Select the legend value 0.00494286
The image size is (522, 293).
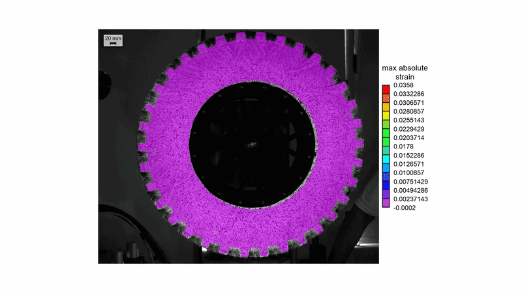[410, 190]
